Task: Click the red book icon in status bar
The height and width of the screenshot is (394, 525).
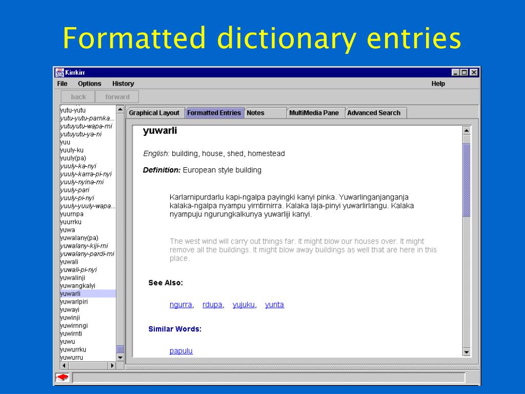Action: [62, 378]
